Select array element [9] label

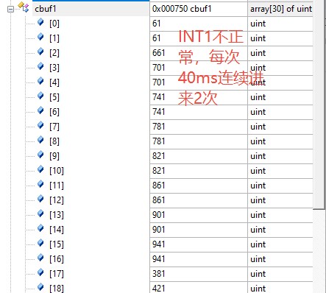tap(54, 156)
